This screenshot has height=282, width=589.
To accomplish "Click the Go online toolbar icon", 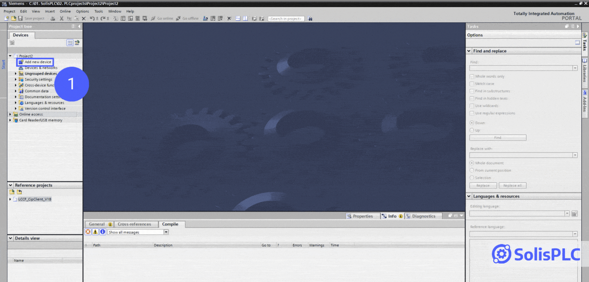I will pyautogui.click(x=153, y=18).
